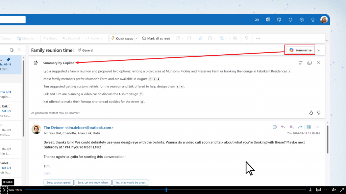
Task: Open the tips lightbulb icon
Action: click(x=313, y=20)
